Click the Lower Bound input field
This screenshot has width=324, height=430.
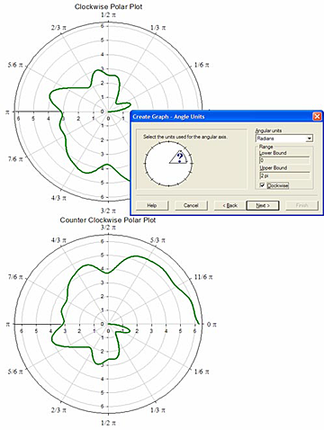[284, 160]
